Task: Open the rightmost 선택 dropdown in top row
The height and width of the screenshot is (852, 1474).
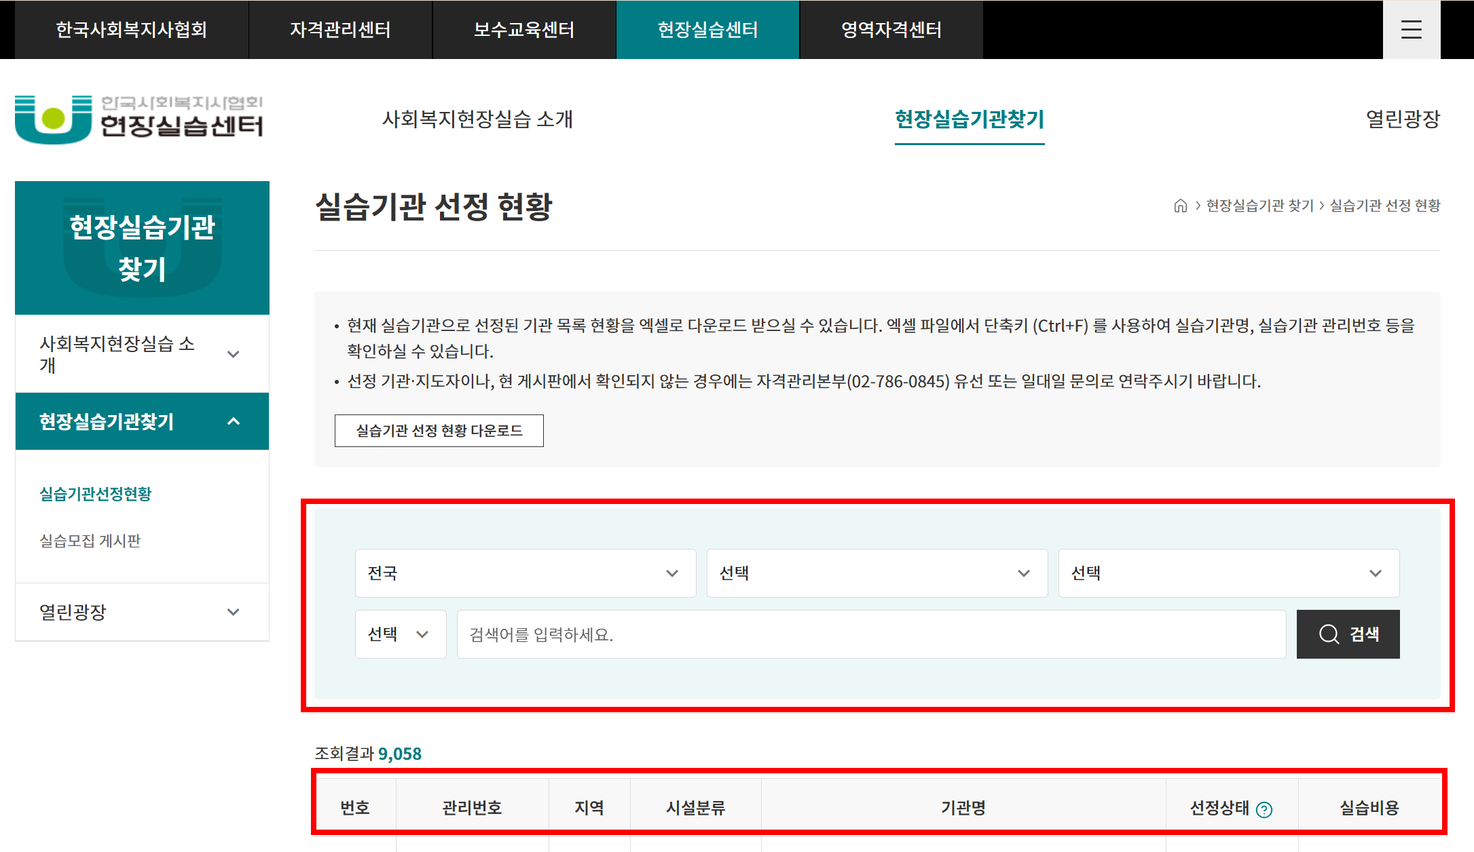Action: pos(1228,573)
